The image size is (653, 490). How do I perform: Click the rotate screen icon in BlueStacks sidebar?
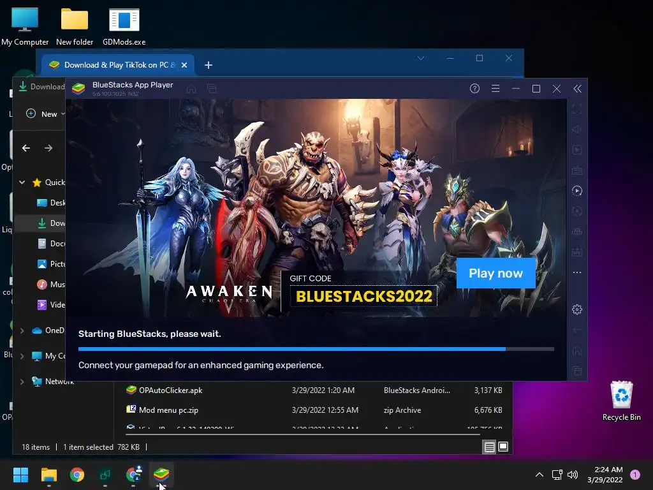(x=576, y=211)
